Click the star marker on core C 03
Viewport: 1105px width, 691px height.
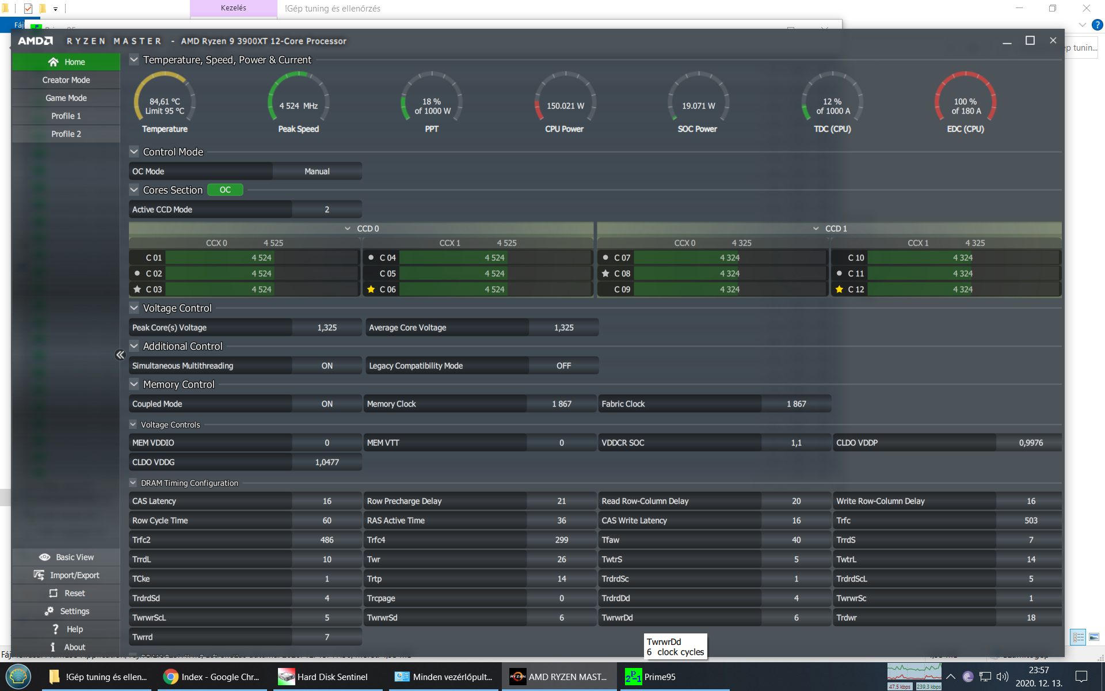point(137,289)
